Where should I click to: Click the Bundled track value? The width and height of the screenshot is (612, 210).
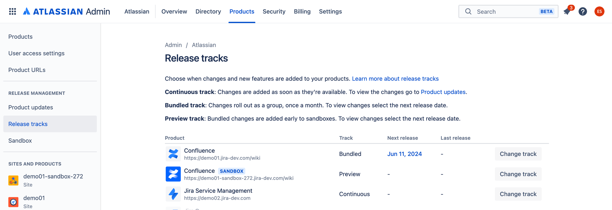click(x=350, y=154)
